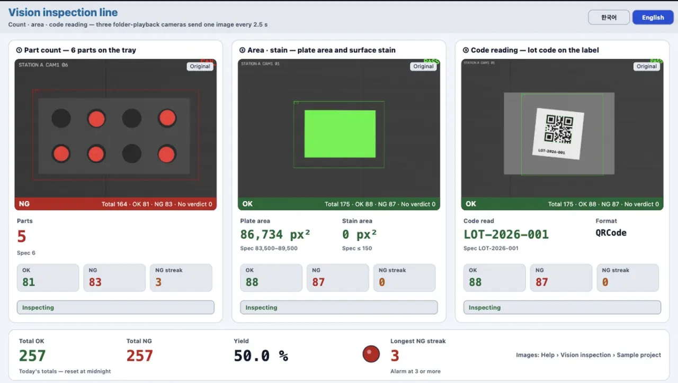
Task: Click the circled number icon beside Area · stain title
Action: point(243,50)
